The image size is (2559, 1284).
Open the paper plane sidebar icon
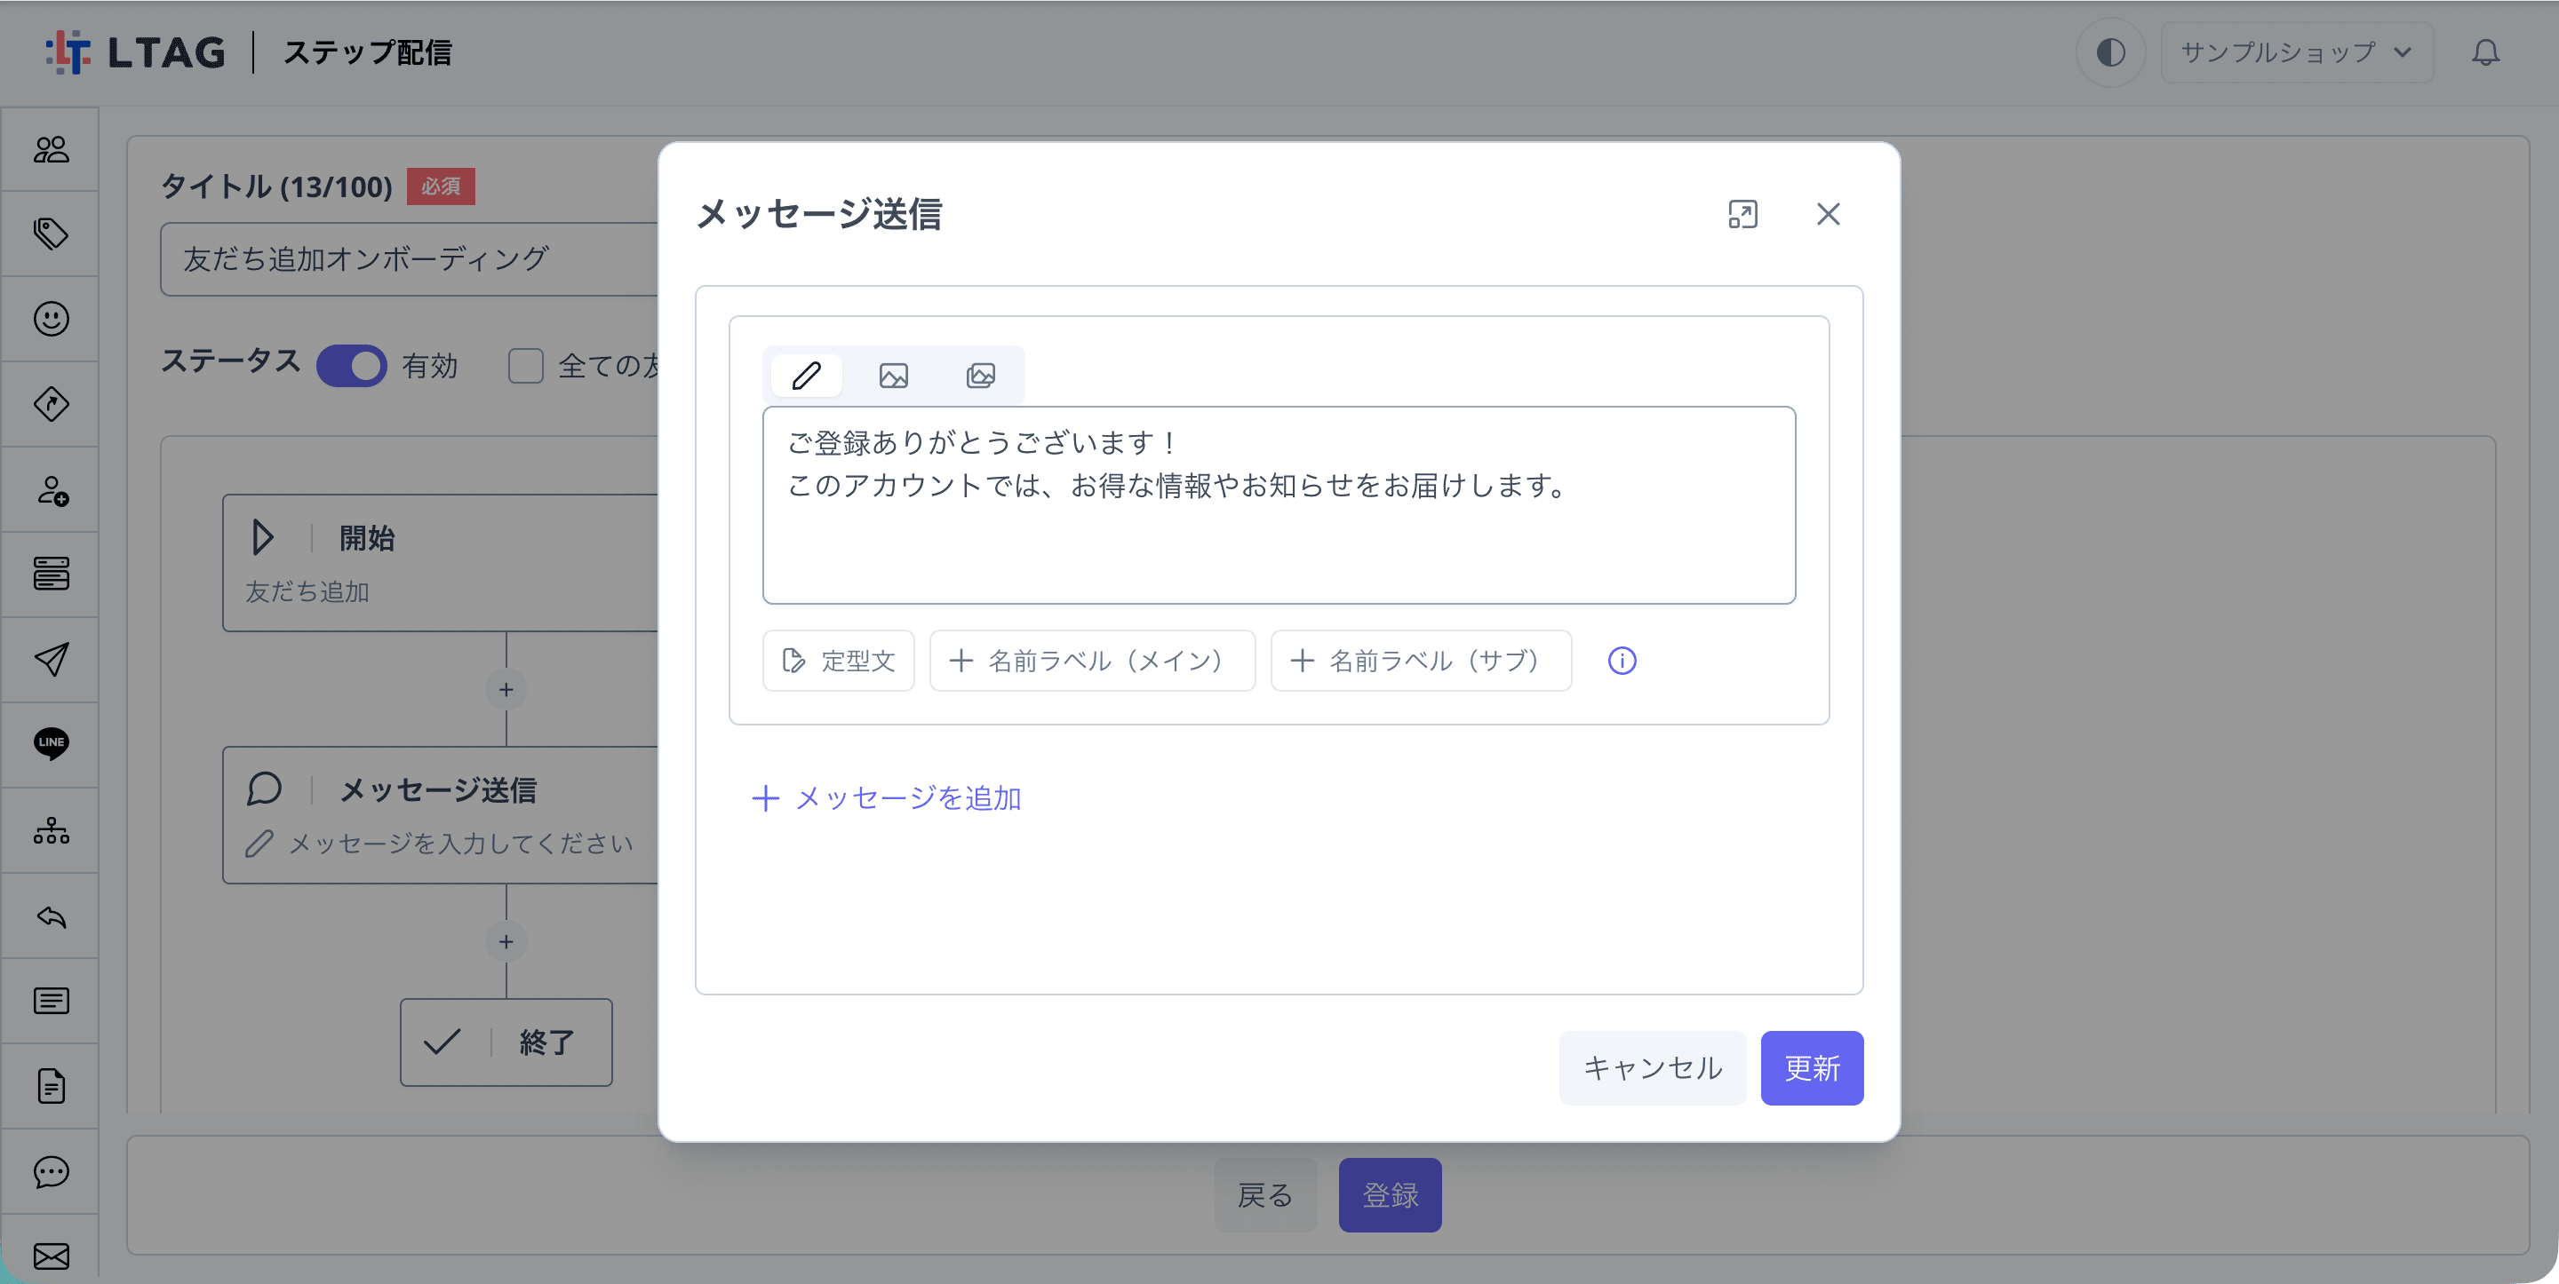pos(51,660)
